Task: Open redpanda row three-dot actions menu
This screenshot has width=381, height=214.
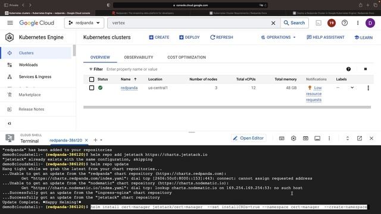Action: (368, 88)
